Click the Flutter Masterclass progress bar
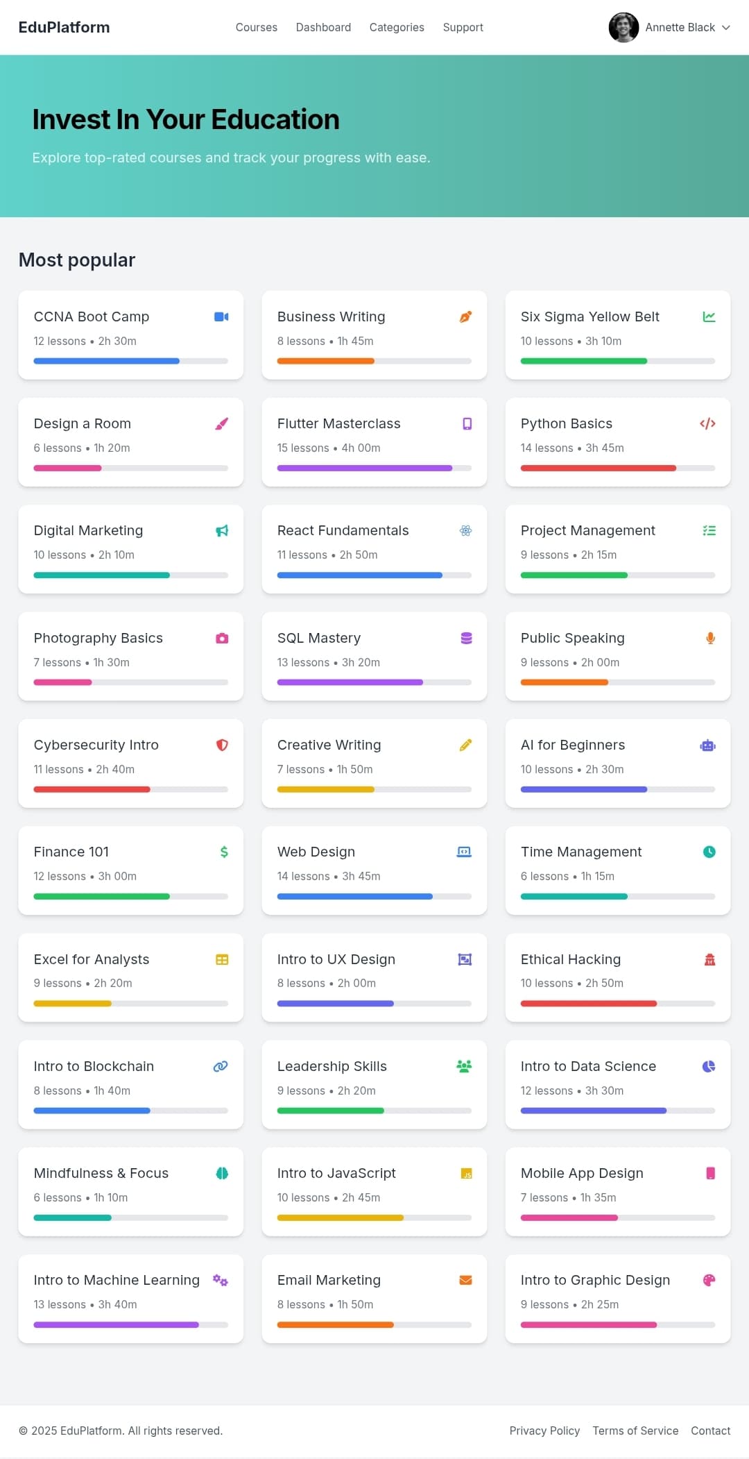This screenshot has width=749, height=1459. (374, 469)
